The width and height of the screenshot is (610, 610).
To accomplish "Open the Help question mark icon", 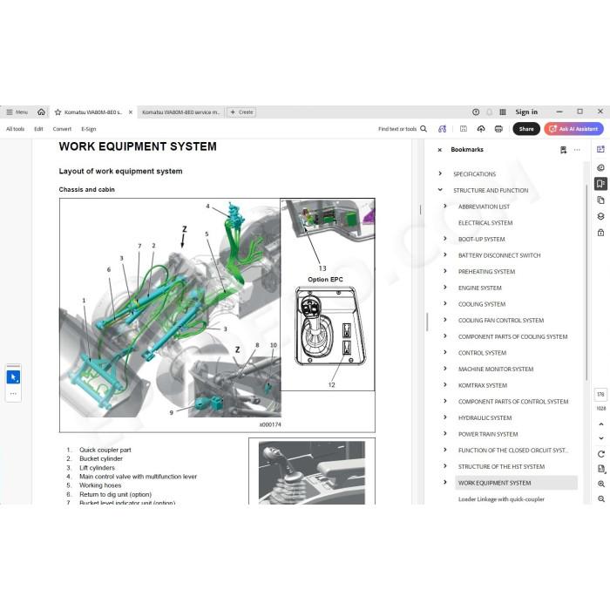I will [x=476, y=112].
